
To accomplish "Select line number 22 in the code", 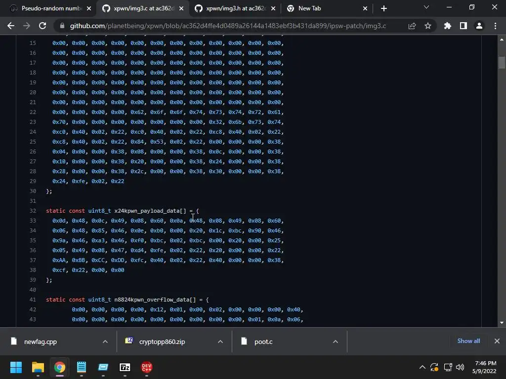I will (x=33, y=112).
